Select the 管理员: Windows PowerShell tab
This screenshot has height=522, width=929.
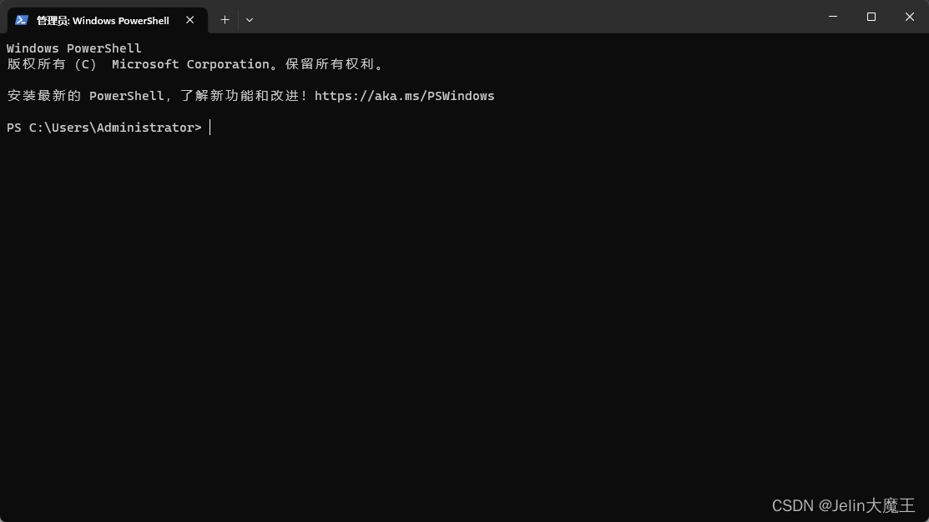point(107,20)
